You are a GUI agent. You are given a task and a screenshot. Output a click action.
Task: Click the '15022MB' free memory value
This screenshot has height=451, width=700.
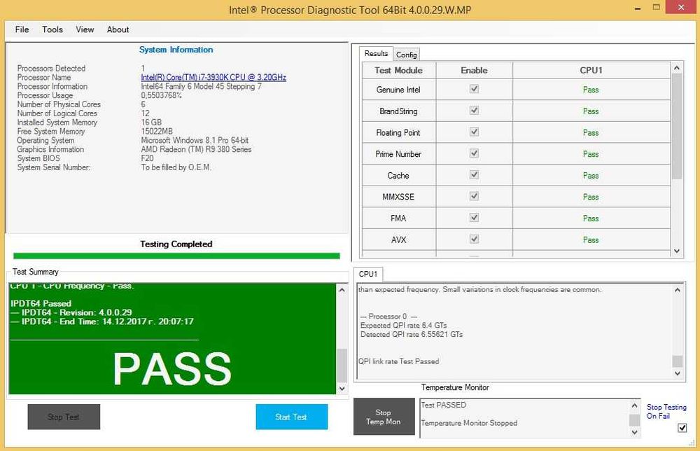(157, 131)
